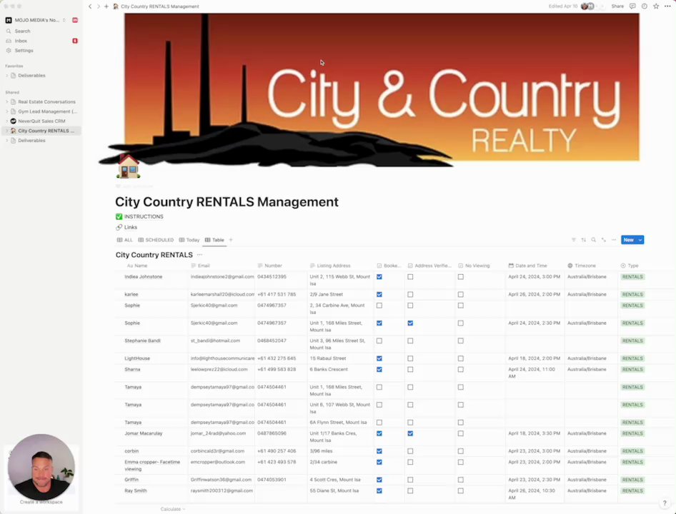Screen dimensions: 676x514
Task: Open help question mark button
Action: (x=665, y=503)
